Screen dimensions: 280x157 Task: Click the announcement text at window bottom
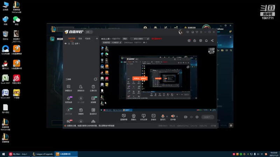coord(91,126)
